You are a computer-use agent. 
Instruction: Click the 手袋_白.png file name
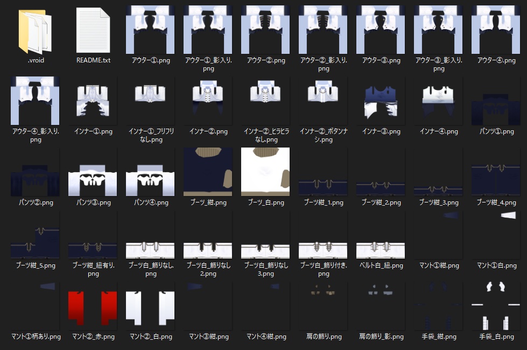click(496, 336)
